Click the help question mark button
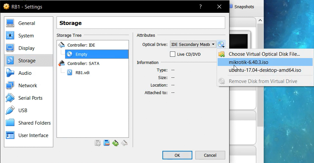 (x=201, y=7)
